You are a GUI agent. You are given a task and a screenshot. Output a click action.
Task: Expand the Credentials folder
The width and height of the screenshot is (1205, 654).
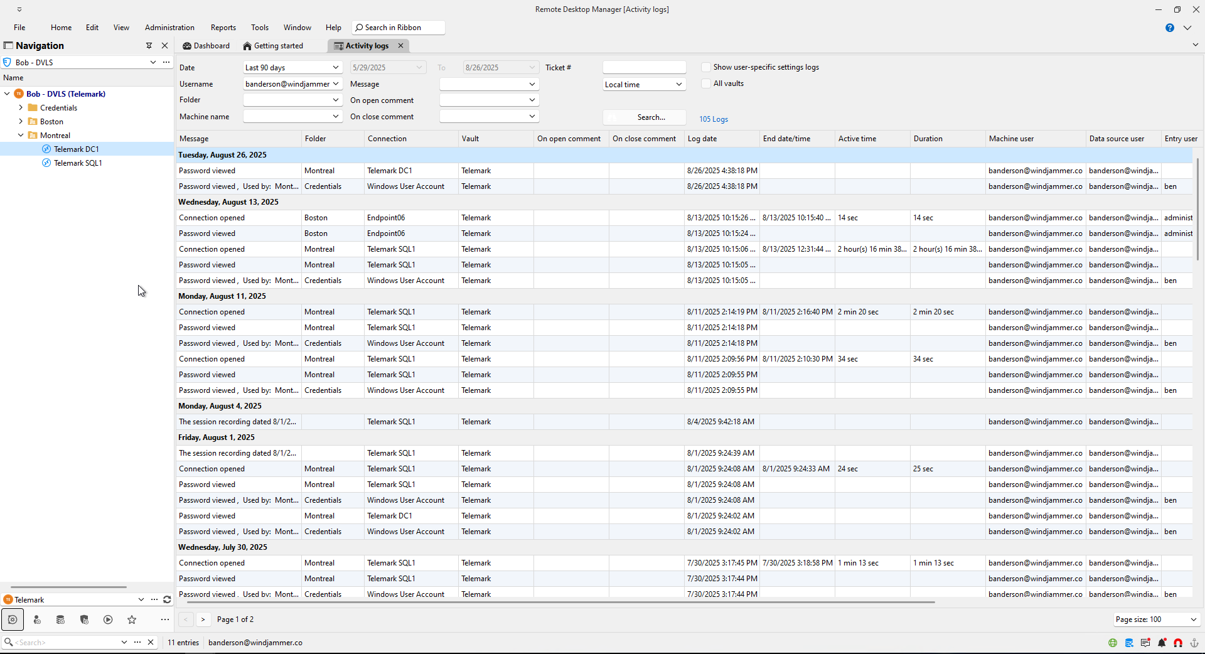21,107
